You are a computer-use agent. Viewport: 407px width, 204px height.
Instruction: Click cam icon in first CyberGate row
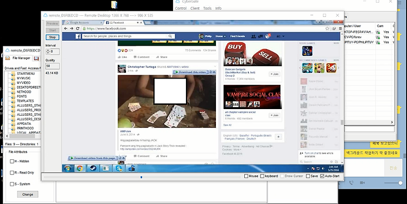coord(378,32)
